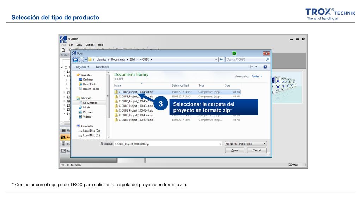Open the Arrange by Folder dropdown
Viewport: 361px width, 203px height.
coord(257,76)
